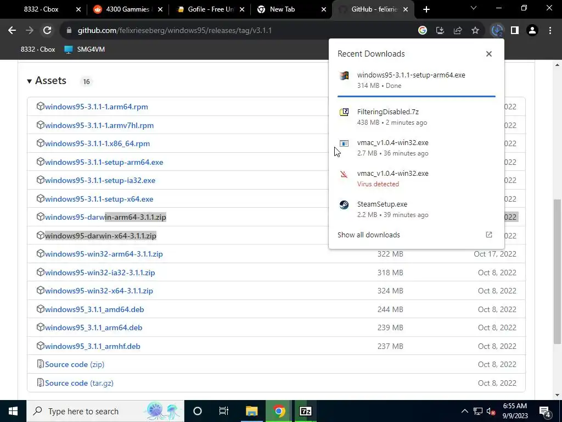Close the 4300 Gammies tab
Viewport: 562px width, 422px height.
(160, 10)
